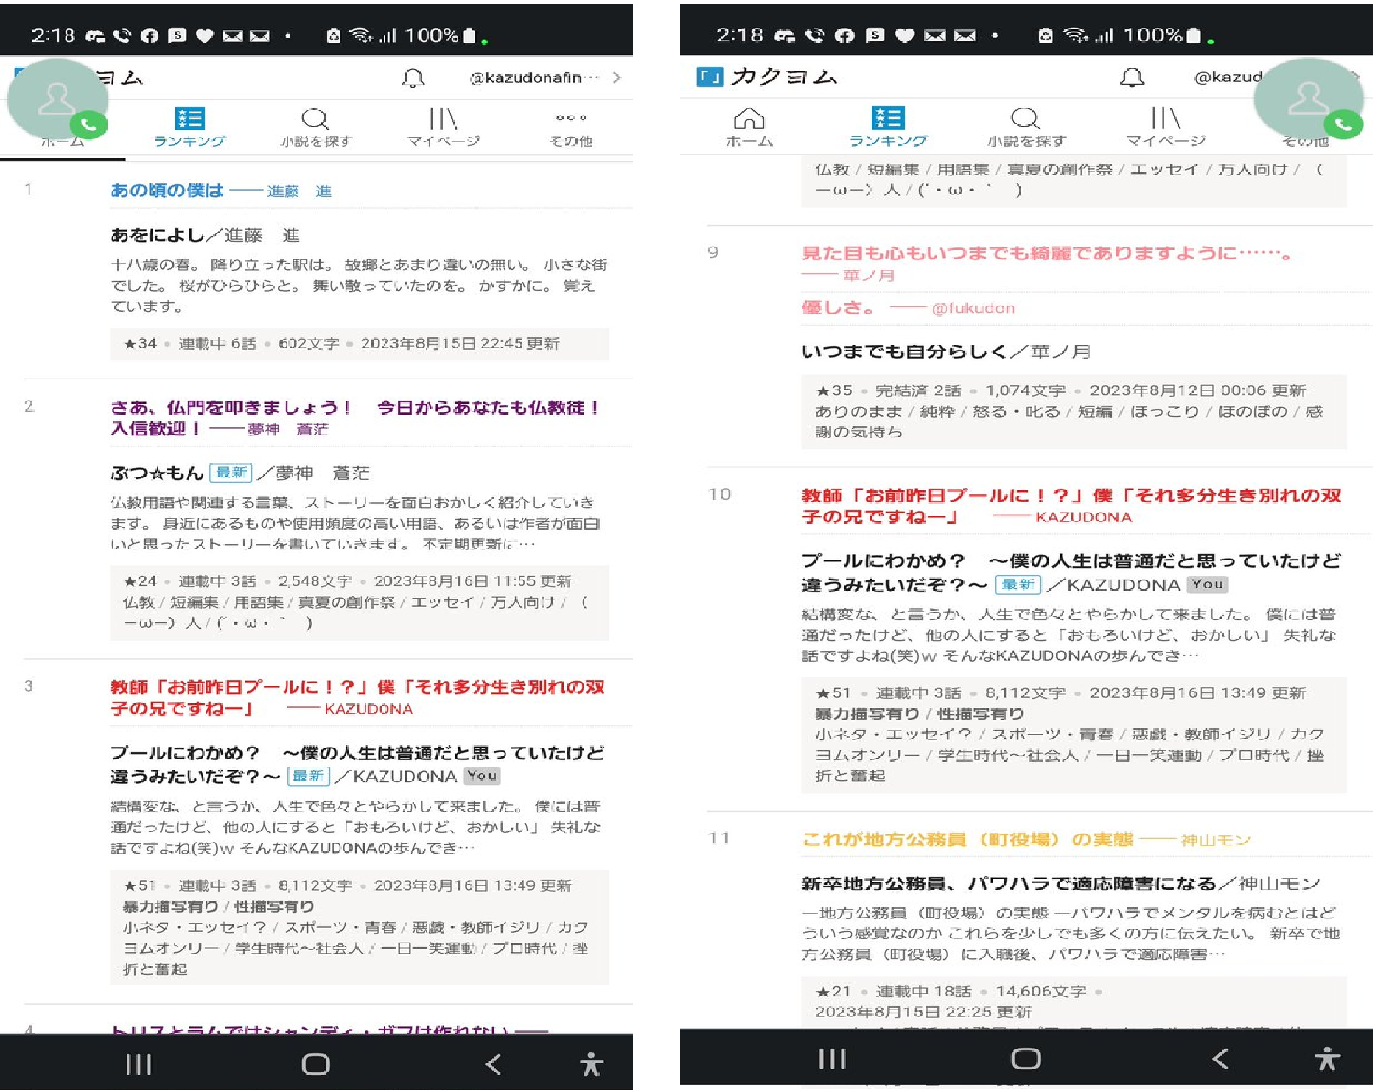This screenshot has height=1090, width=1375.
Task: Tap floating call bubble on right screen
Action: (x=1308, y=99)
